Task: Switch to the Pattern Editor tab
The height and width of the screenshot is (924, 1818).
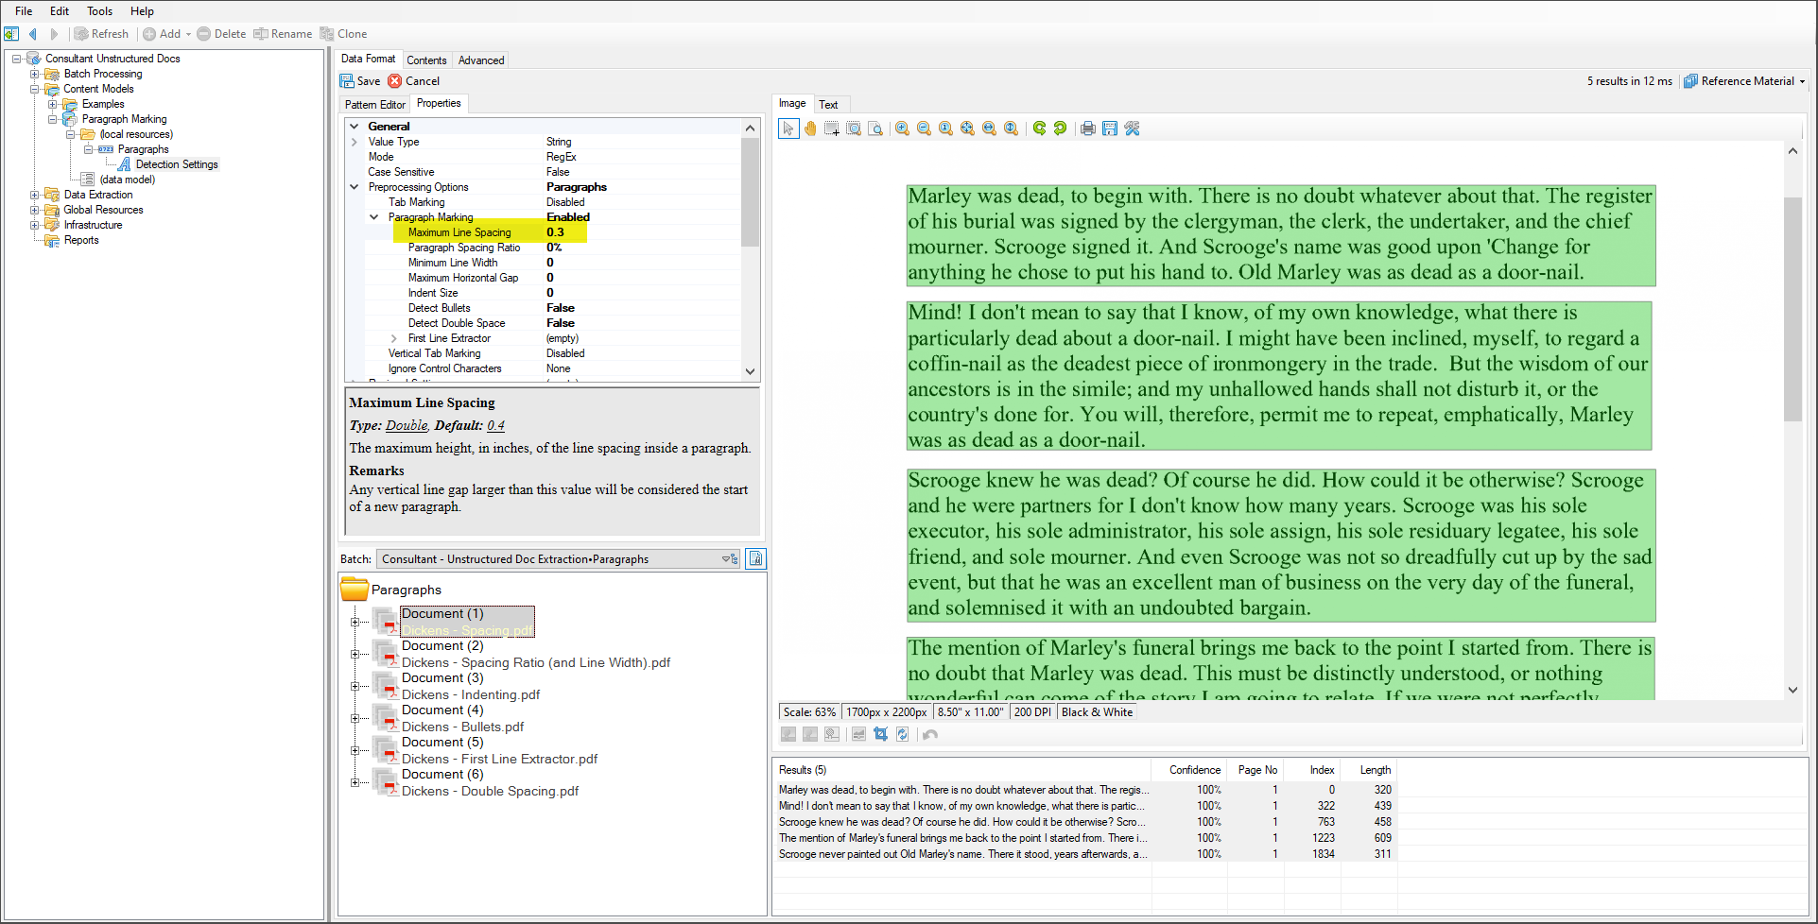Action: pos(374,105)
